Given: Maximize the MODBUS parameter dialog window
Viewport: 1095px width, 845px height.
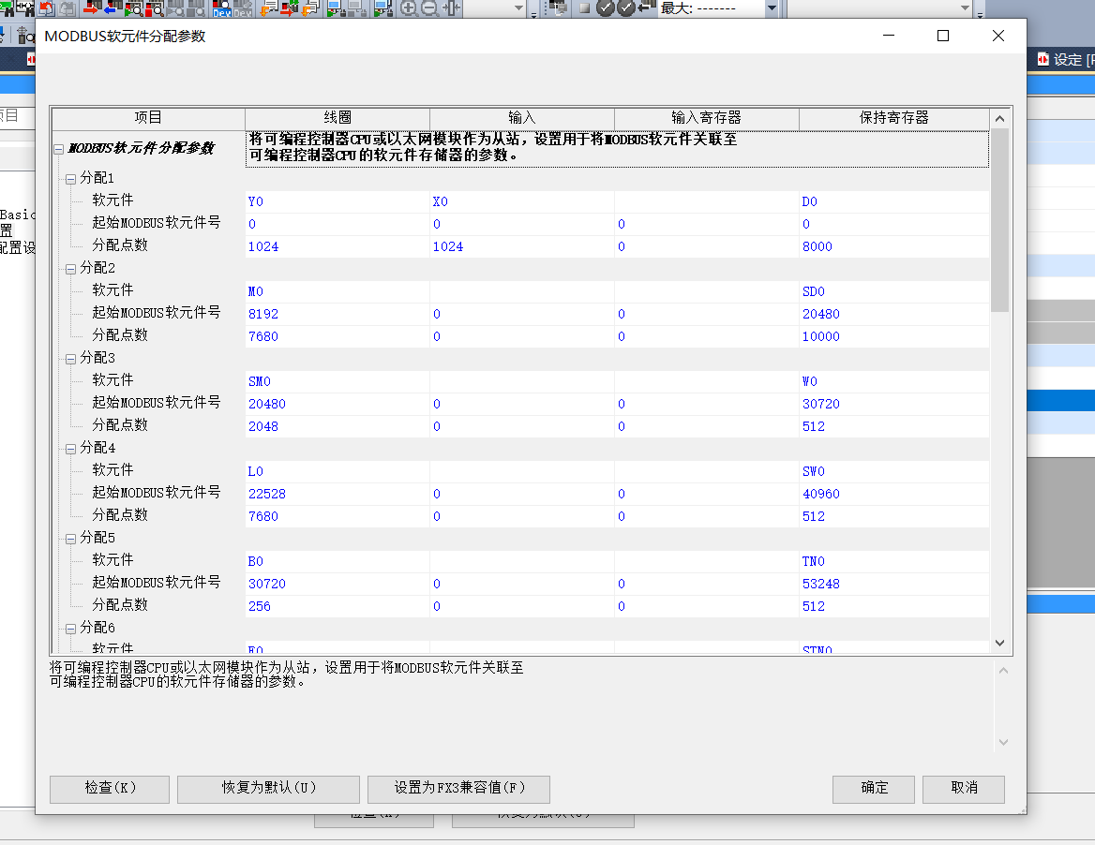Looking at the screenshot, I should coord(943,36).
